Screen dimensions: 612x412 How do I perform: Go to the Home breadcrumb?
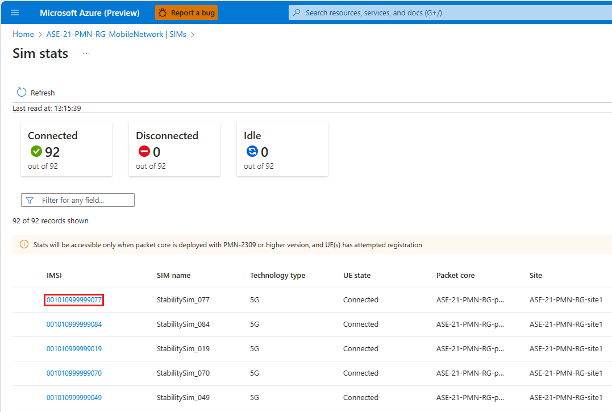point(23,35)
